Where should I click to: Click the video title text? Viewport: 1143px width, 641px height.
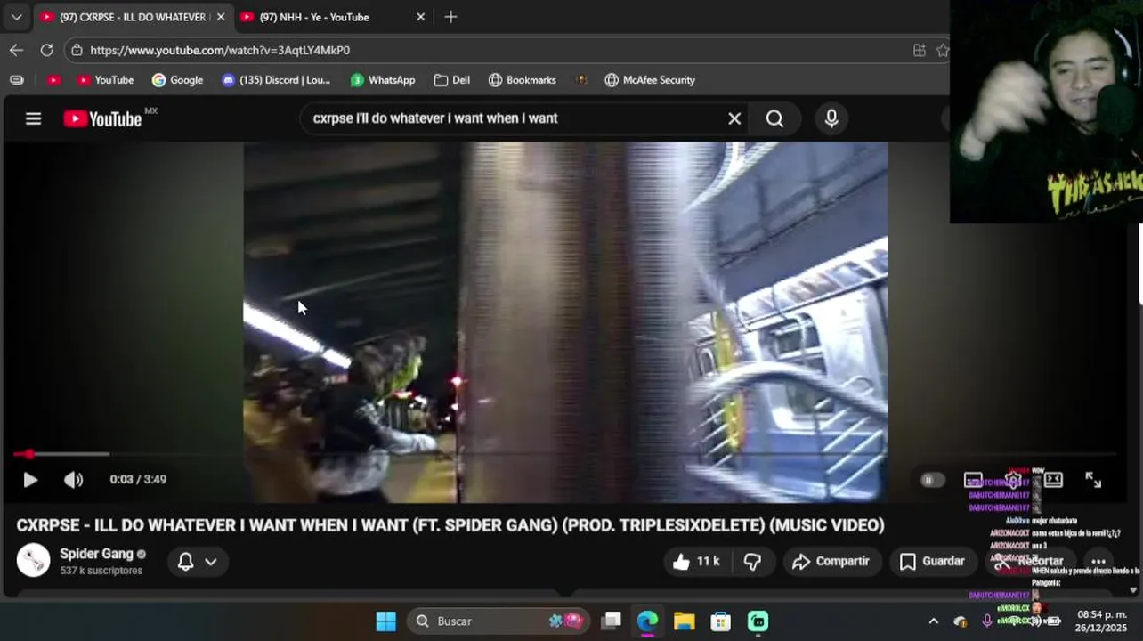point(450,525)
